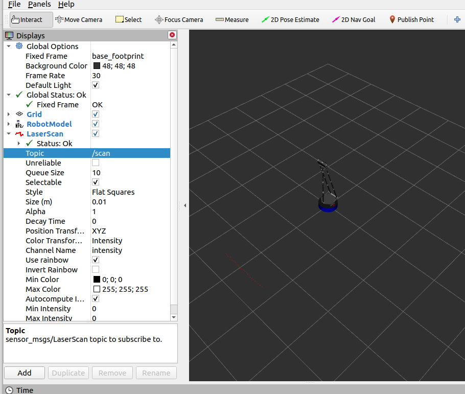Open the Panels menu
Image resolution: width=465 pixels, height=394 pixels.
(x=39, y=4)
